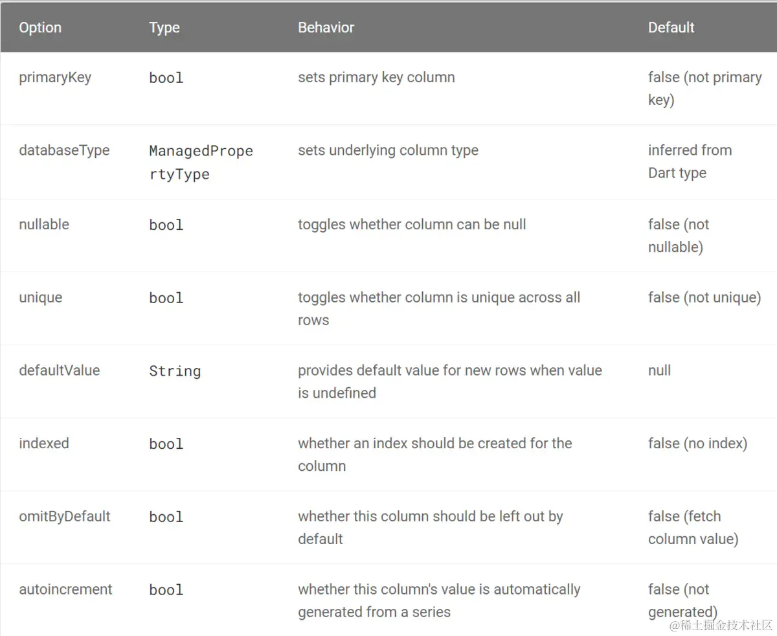Select the primaryKey option name
Screen dimensions: 777x636
(55, 78)
